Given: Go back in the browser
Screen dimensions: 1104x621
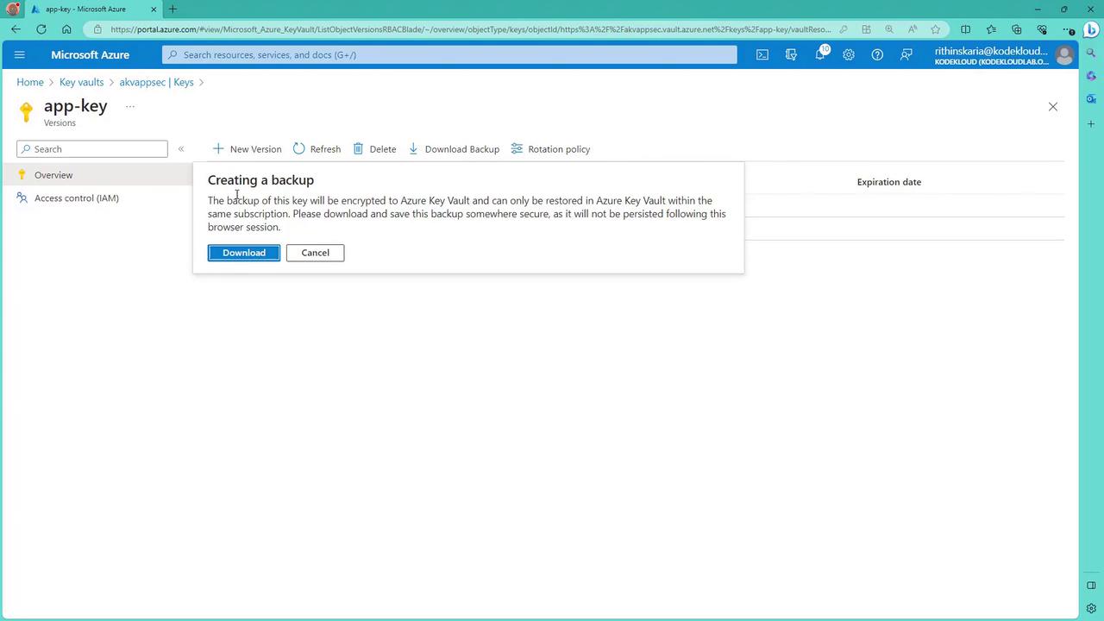Looking at the screenshot, I should pyautogui.click(x=16, y=29).
